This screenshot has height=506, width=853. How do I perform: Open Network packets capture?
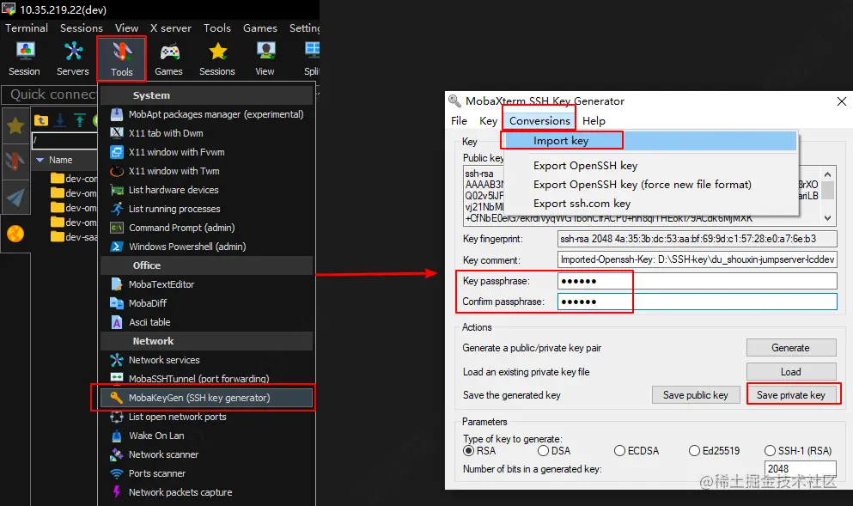(207, 492)
